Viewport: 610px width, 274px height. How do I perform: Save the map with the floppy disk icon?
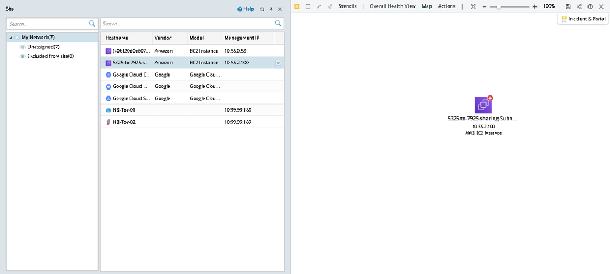568,6
